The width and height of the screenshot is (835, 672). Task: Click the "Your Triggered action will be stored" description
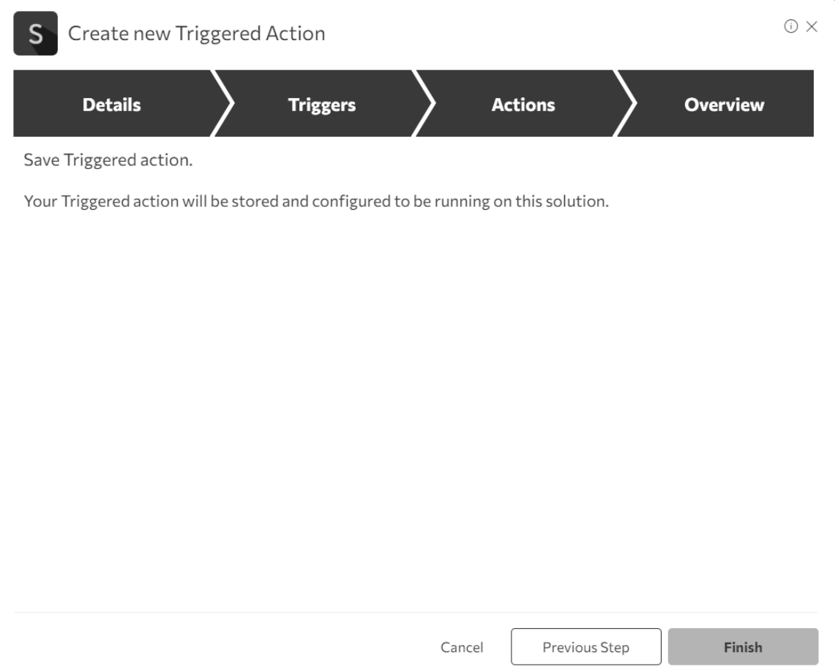coord(316,201)
